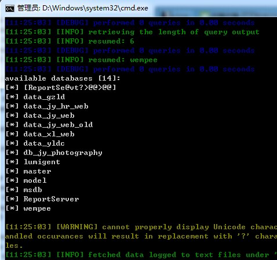
Task: Select the line 'available databases [14]:'
Action: tap(63, 78)
